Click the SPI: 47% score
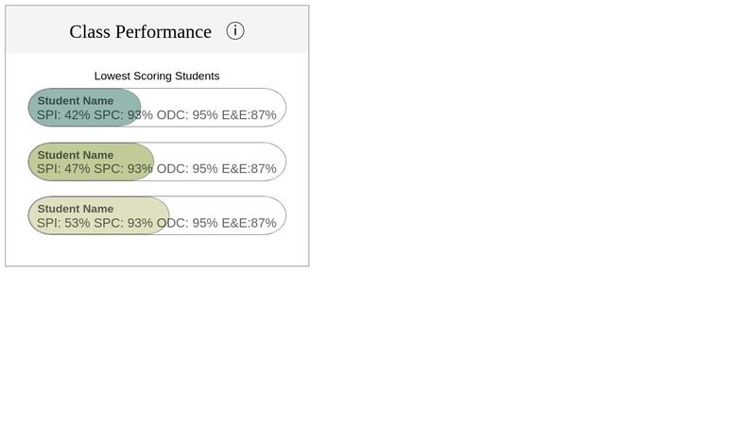Viewport: 756px width, 425px height. coord(63,169)
